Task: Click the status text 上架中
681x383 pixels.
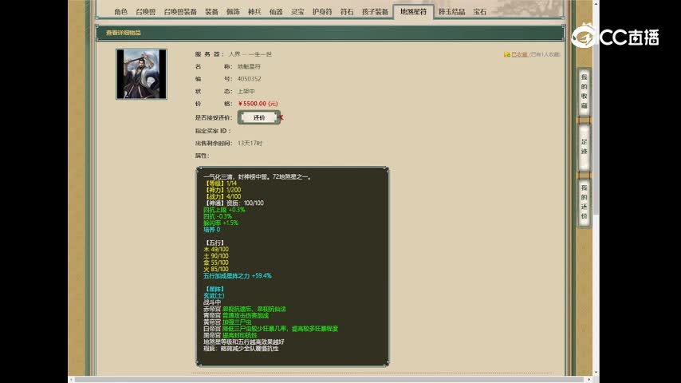Action: click(x=246, y=91)
